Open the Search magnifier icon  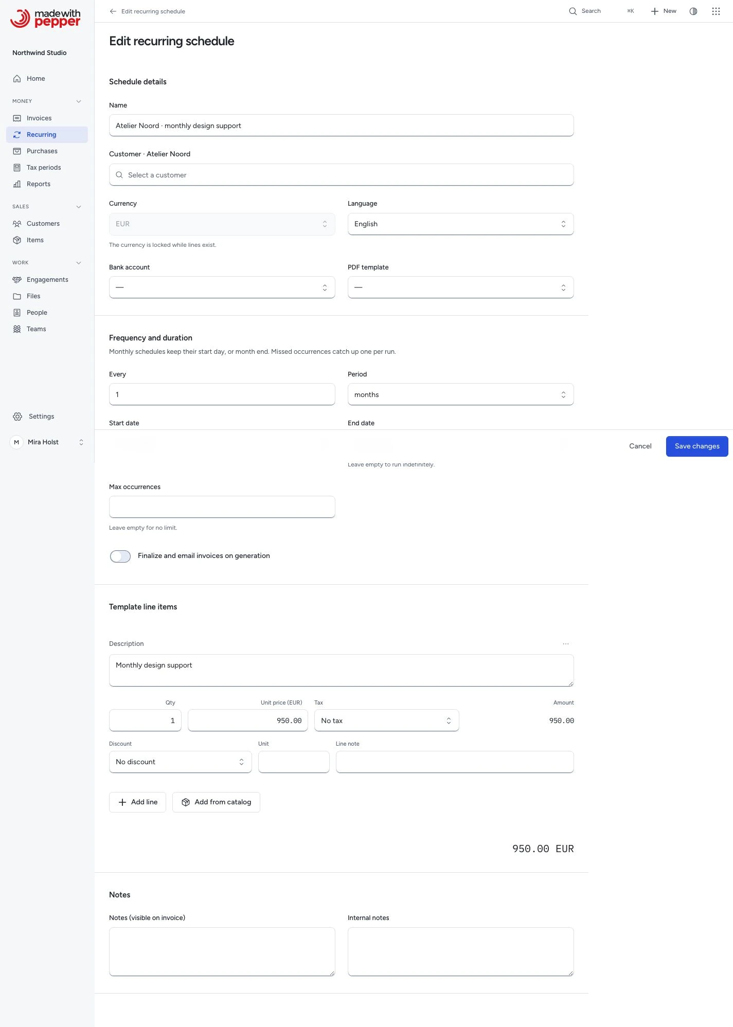click(x=573, y=11)
